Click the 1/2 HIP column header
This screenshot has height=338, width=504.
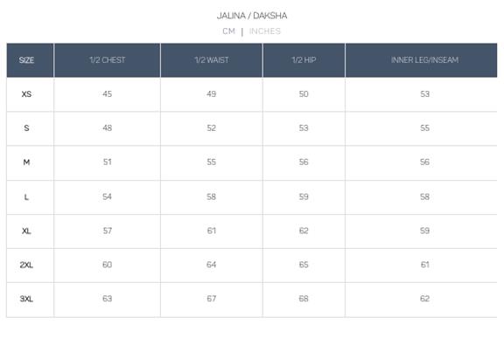point(304,60)
